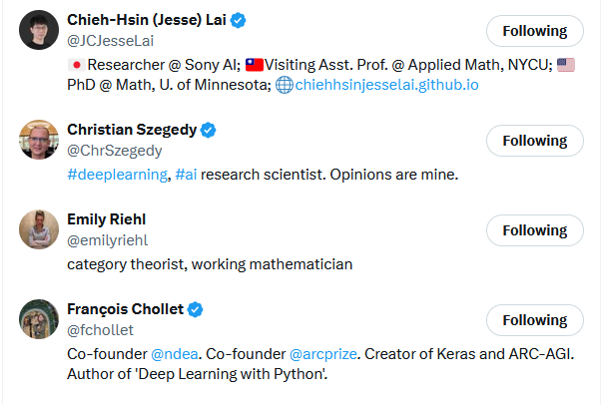The image size is (613, 405).
Task: Open the #ai hashtag link
Action: [187, 175]
